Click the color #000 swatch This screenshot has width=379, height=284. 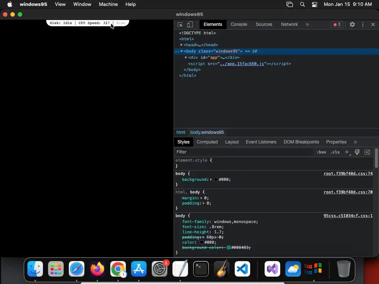tap(202, 242)
